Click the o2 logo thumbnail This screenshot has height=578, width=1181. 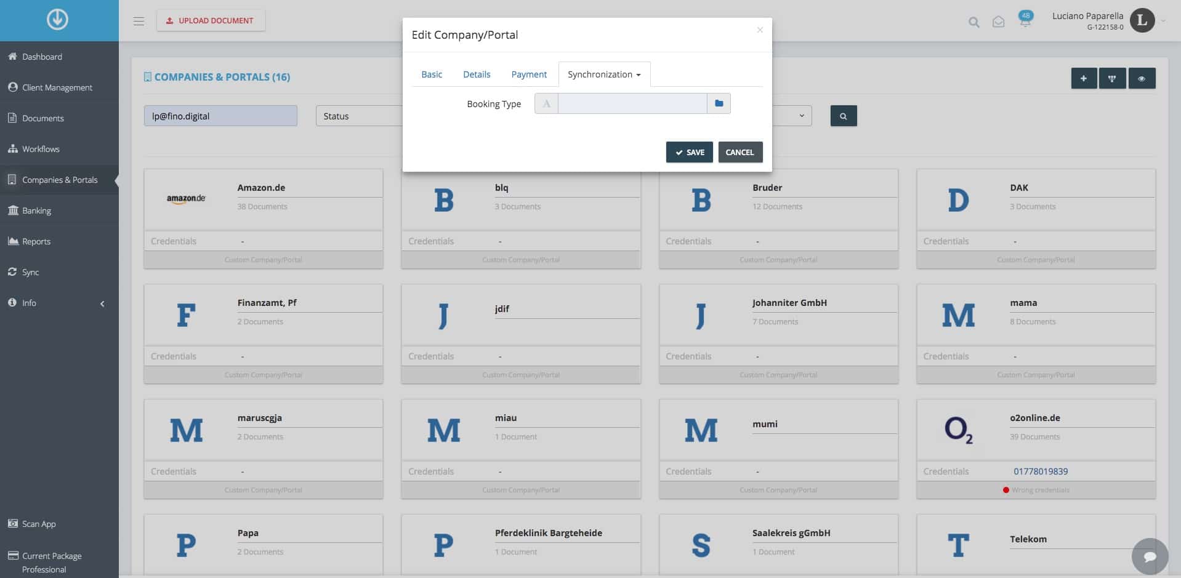(x=958, y=430)
